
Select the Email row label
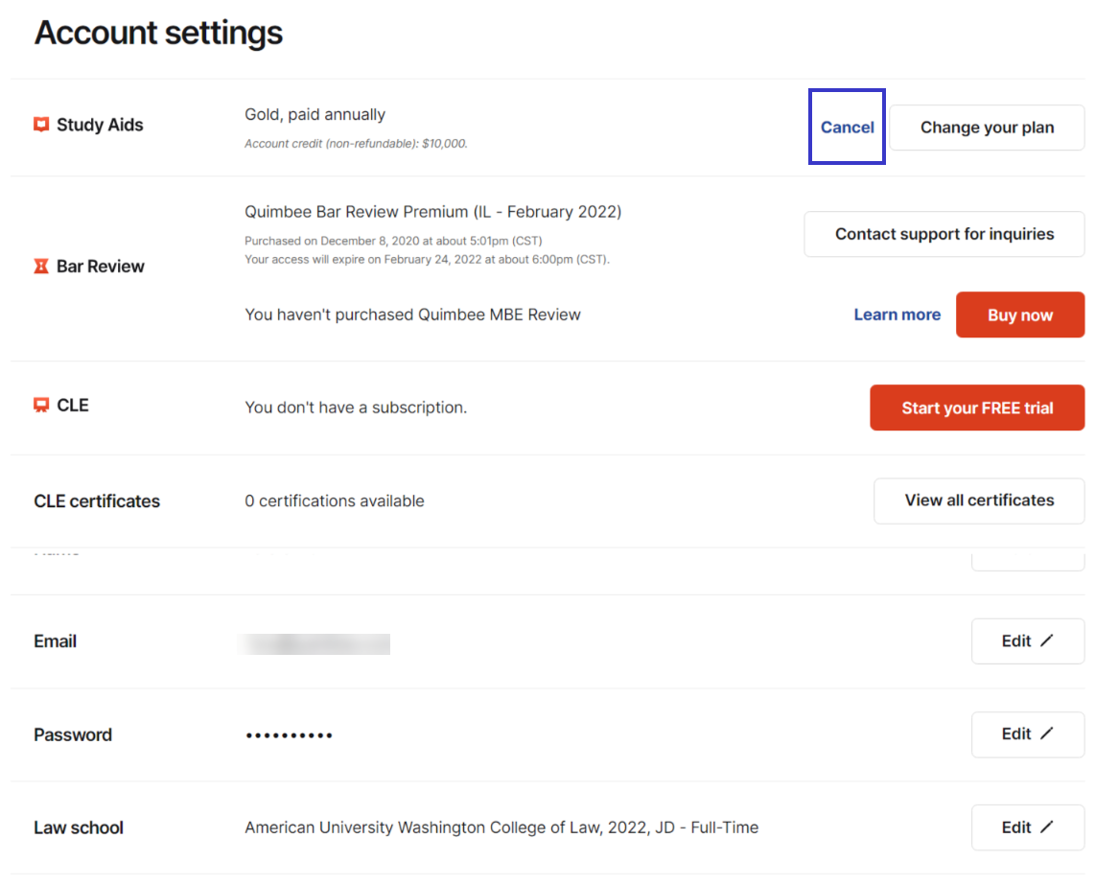[x=56, y=641]
